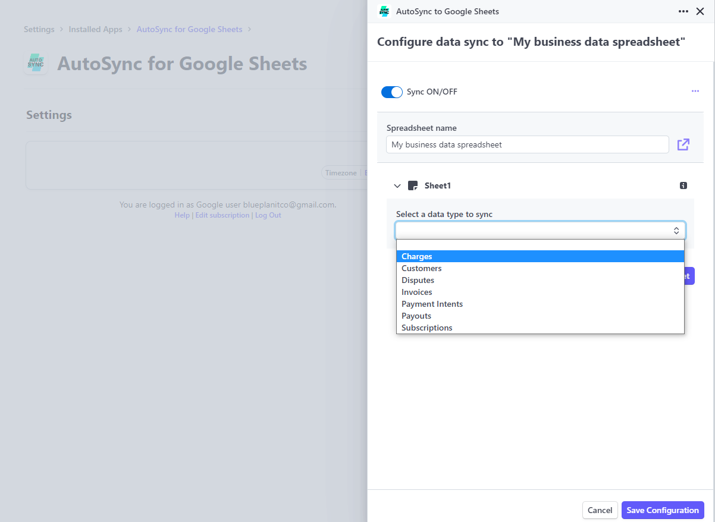Select the blank option in the dropdown list
Image resolution: width=715 pixels, height=522 pixels.
tap(540, 245)
